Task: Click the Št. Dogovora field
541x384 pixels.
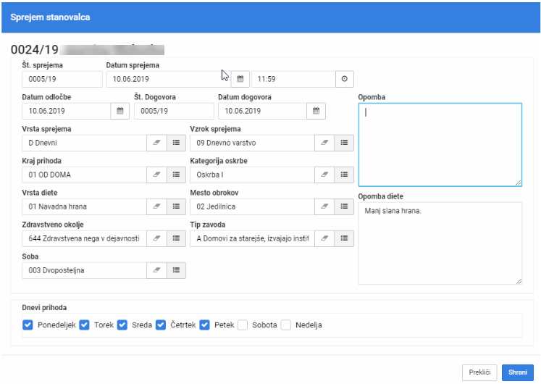Action: 174,111
